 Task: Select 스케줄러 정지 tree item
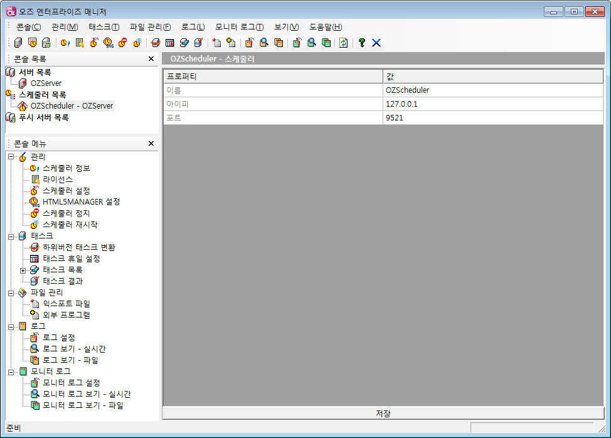[66, 213]
